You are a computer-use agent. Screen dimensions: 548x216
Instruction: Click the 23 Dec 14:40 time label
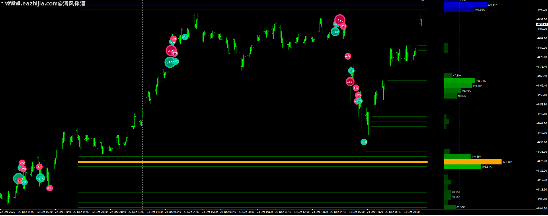pos(338,212)
